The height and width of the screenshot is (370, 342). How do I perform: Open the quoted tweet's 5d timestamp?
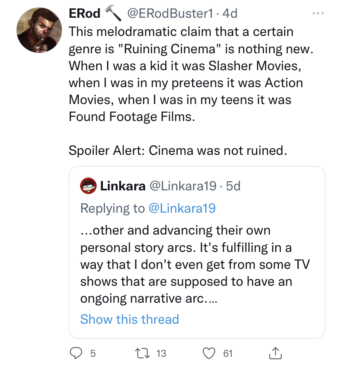(233, 186)
